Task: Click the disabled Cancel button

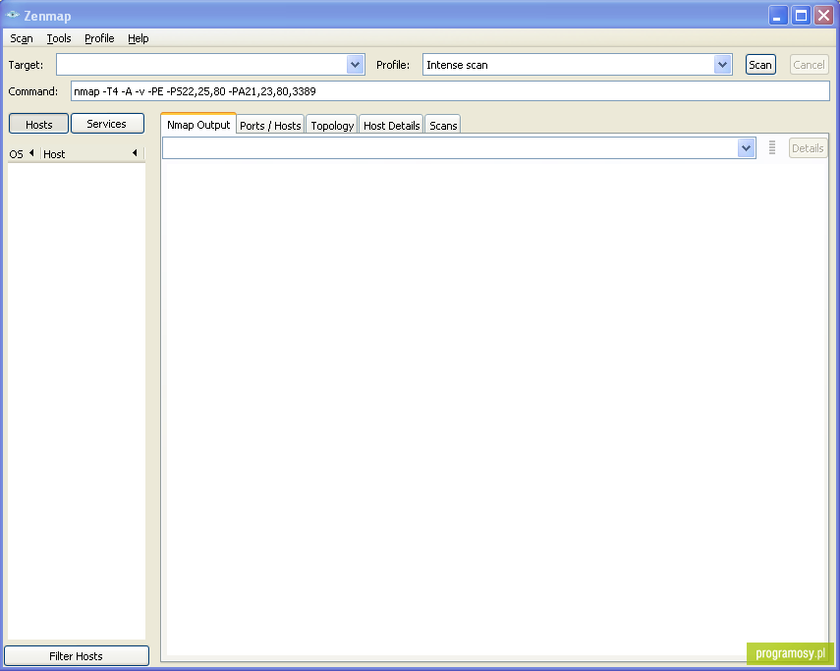Action: coord(809,65)
